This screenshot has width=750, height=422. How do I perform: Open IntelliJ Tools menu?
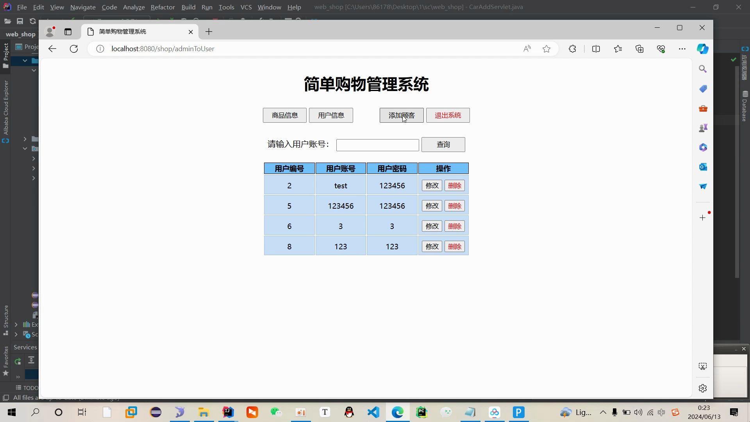click(x=227, y=7)
